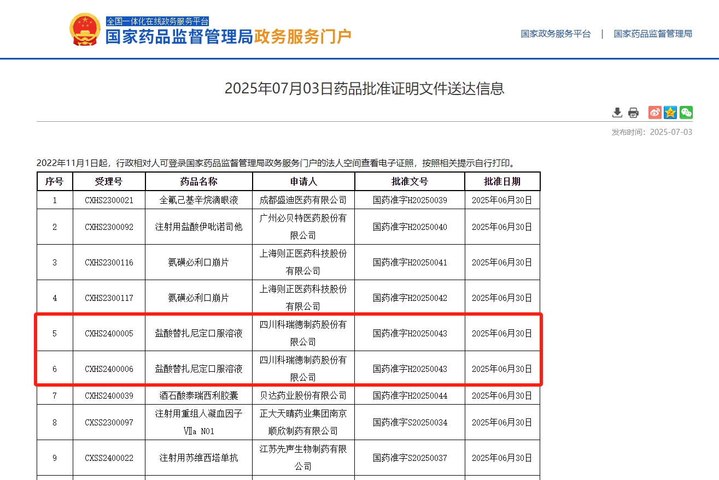Select cell 国药准字H20250044
Image resolution: width=719 pixels, height=480 pixels.
(410, 395)
